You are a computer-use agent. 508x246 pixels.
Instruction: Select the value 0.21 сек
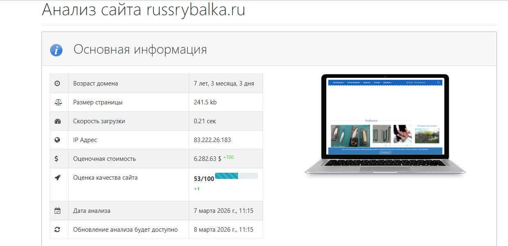pos(205,121)
